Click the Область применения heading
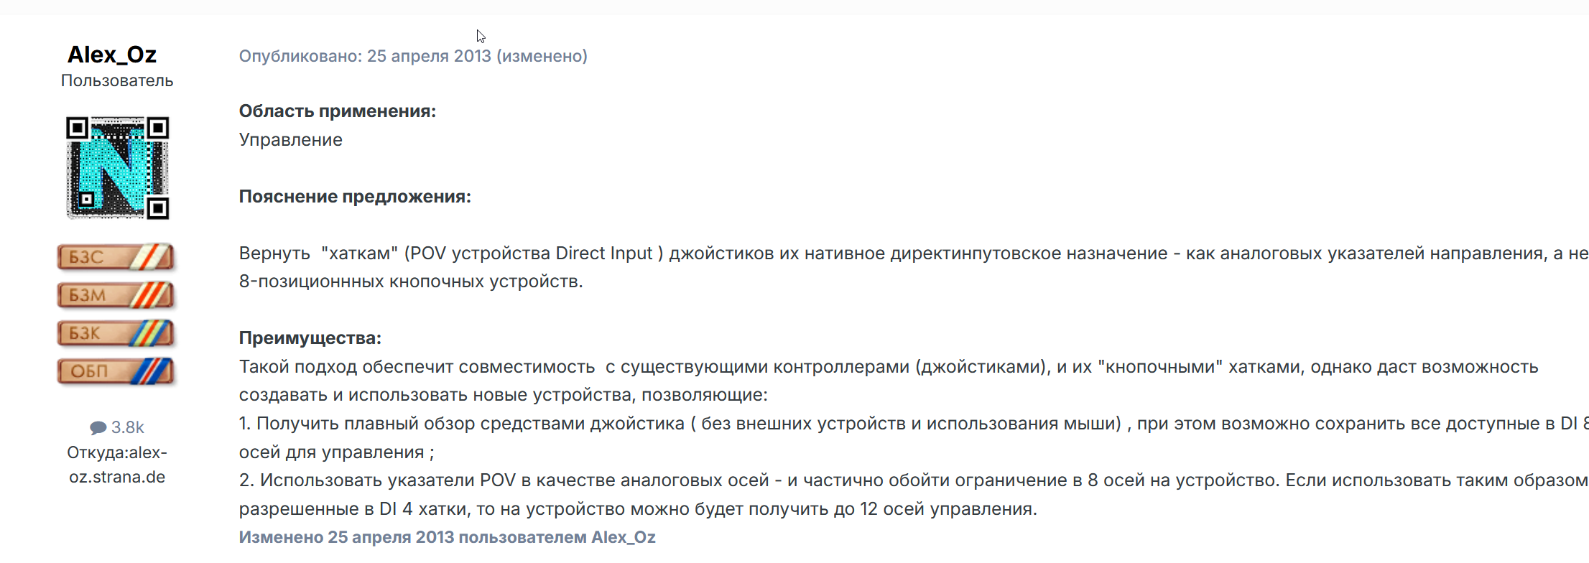 338,111
